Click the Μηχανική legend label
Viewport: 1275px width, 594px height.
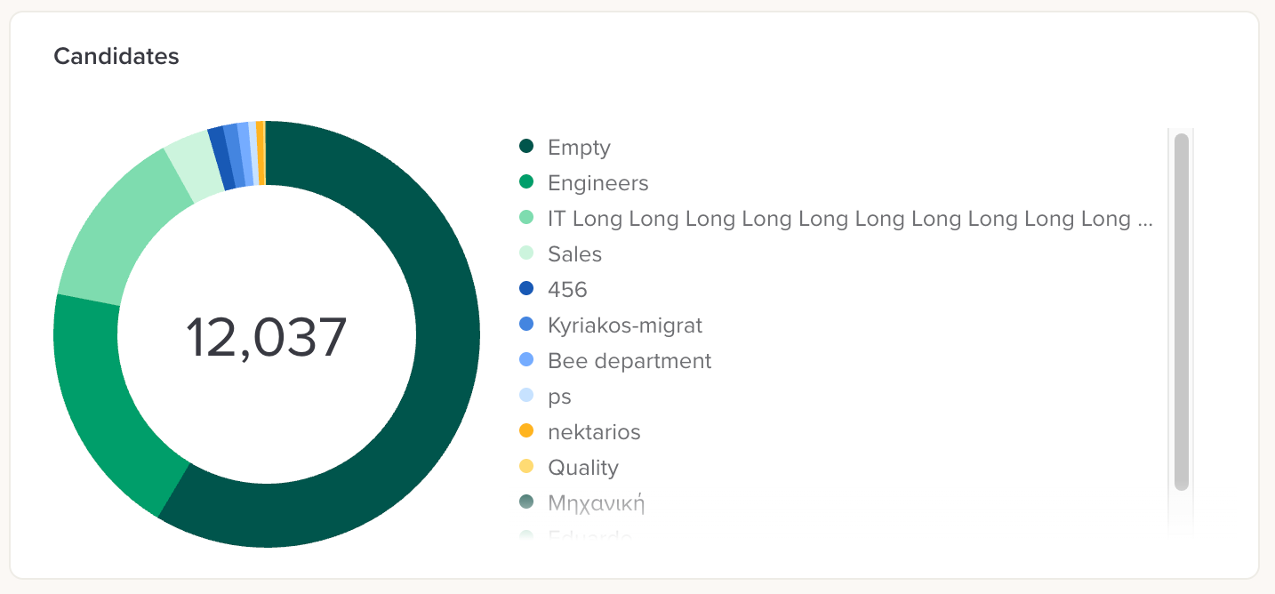pyautogui.click(x=596, y=503)
